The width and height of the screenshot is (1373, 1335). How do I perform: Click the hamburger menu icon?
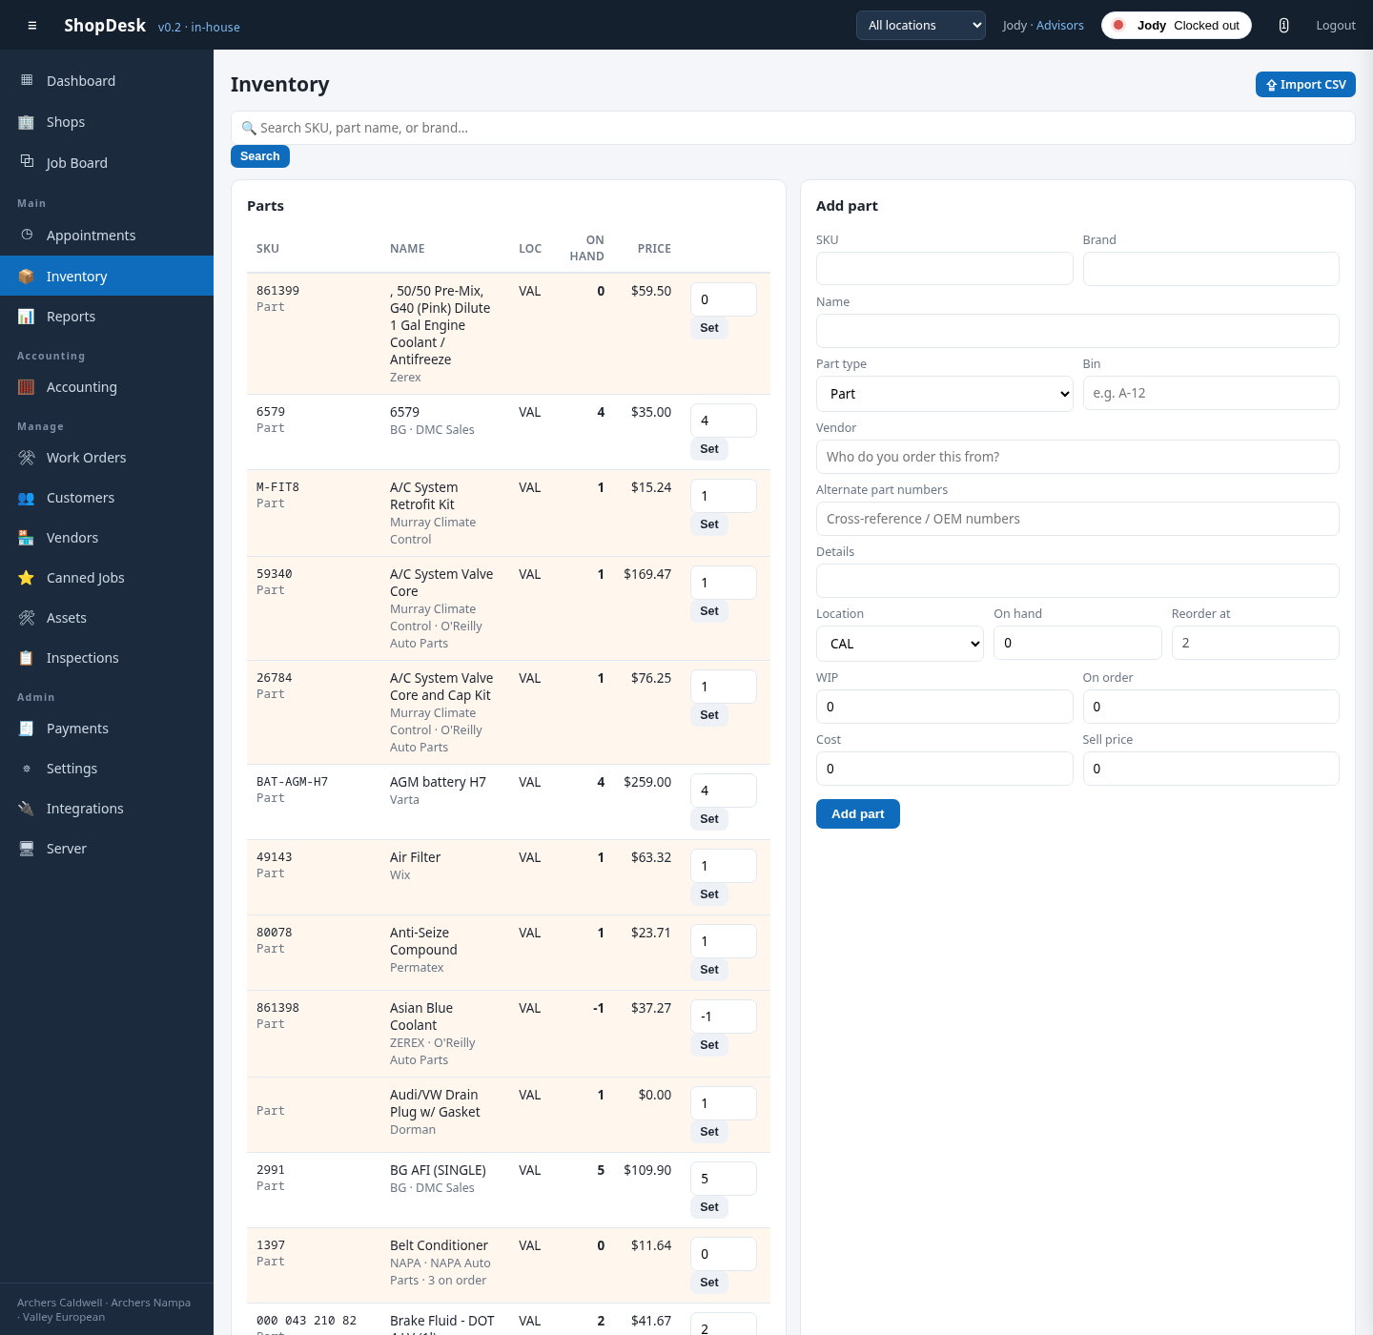tap(32, 26)
